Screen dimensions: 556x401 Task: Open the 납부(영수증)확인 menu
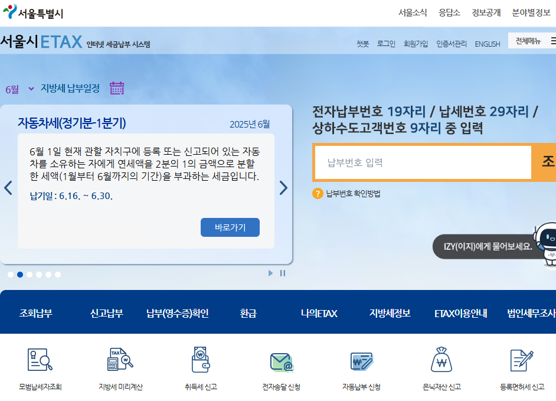pyautogui.click(x=177, y=313)
